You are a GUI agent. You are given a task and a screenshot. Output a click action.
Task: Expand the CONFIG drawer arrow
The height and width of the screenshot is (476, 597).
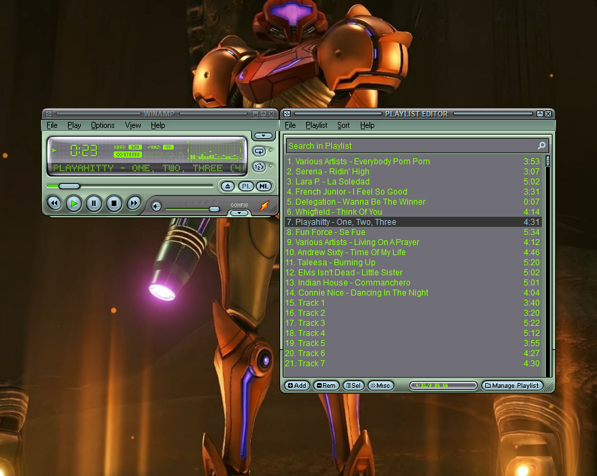coord(239,213)
